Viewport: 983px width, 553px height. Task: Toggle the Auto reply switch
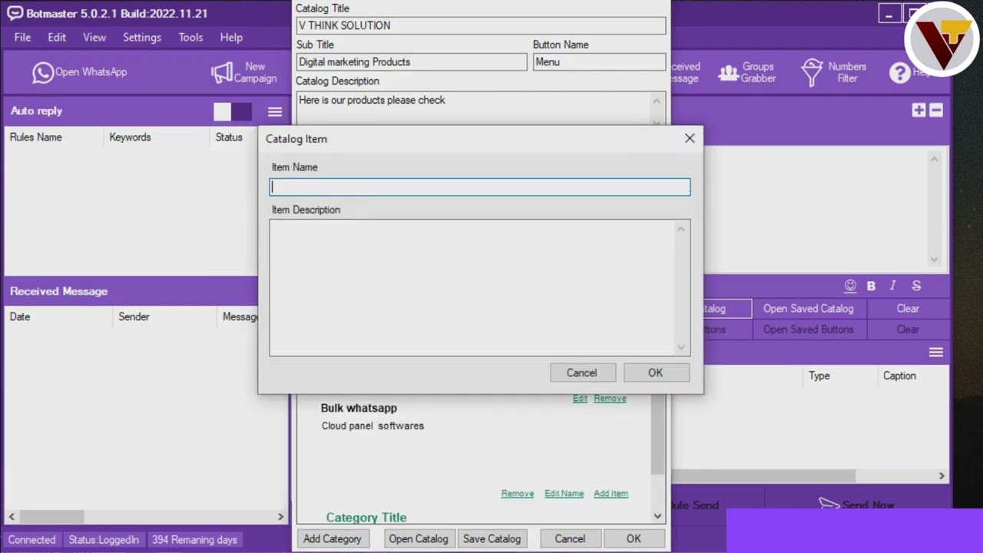(x=233, y=111)
